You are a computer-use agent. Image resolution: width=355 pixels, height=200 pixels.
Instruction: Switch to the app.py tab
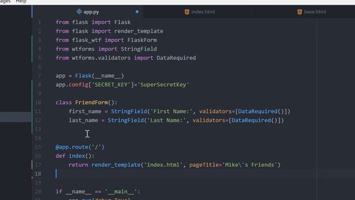point(88,12)
